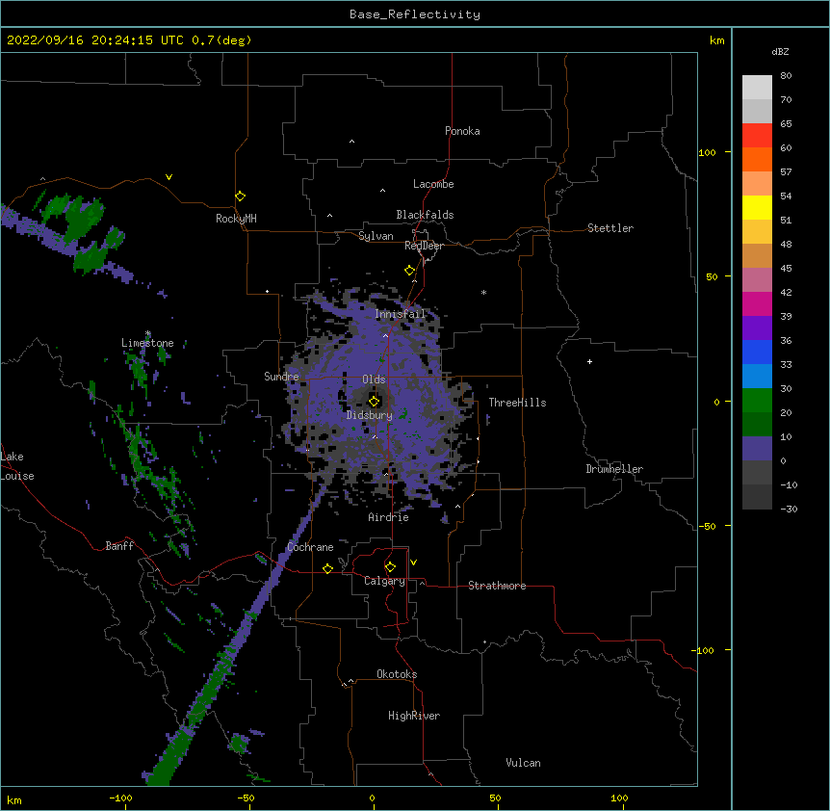Image resolution: width=830 pixels, height=811 pixels.
Task: Click the Stettler city label
Action: [610, 228]
